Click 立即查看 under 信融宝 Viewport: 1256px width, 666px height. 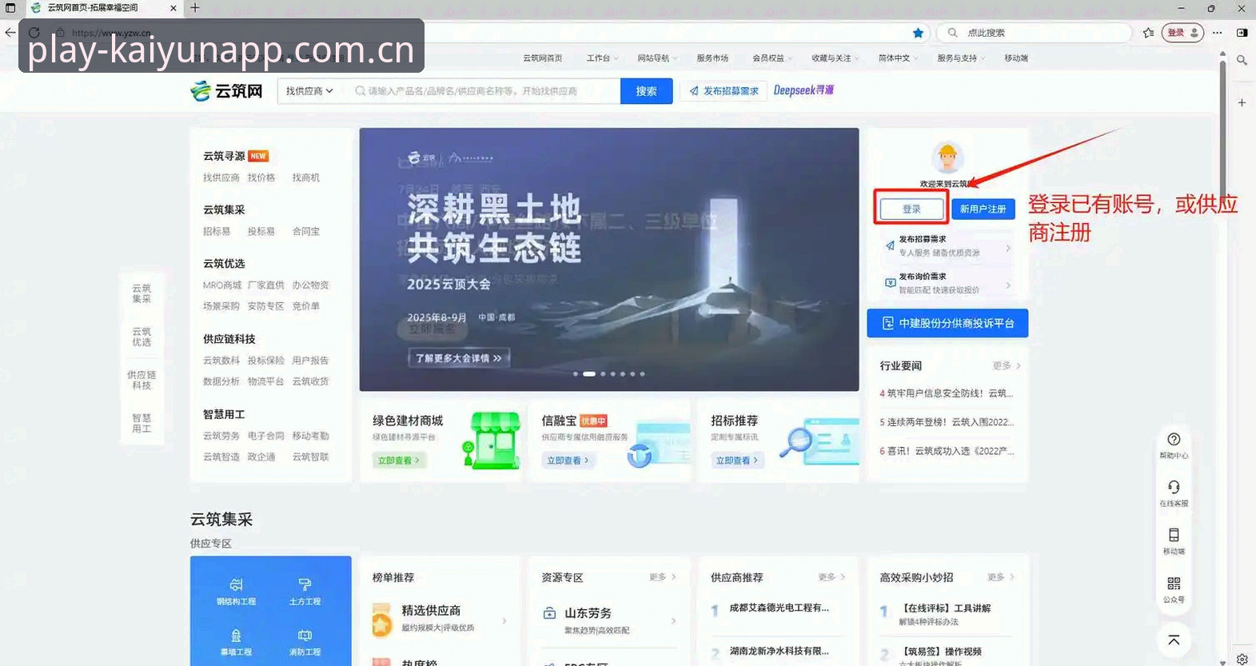(568, 461)
